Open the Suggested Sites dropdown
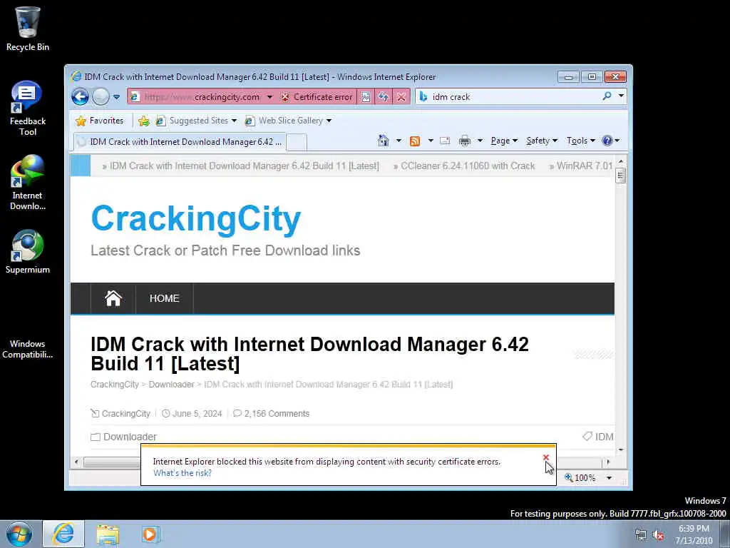Viewport: 730px width, 548px height. 196,121
